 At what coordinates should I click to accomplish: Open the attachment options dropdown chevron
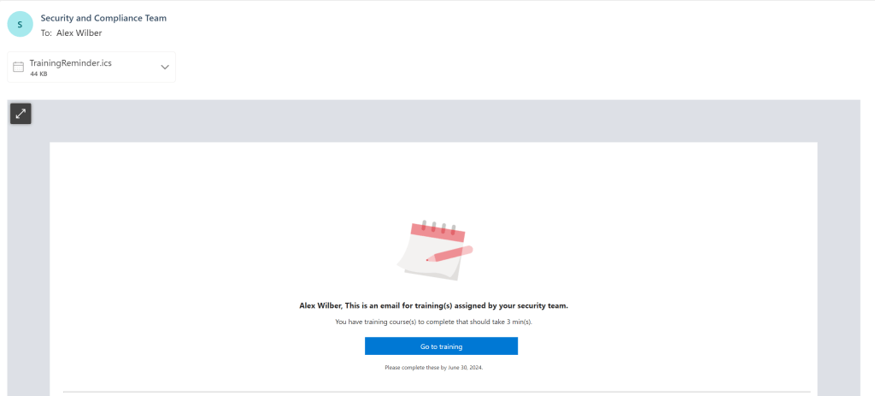pos(165,67)
